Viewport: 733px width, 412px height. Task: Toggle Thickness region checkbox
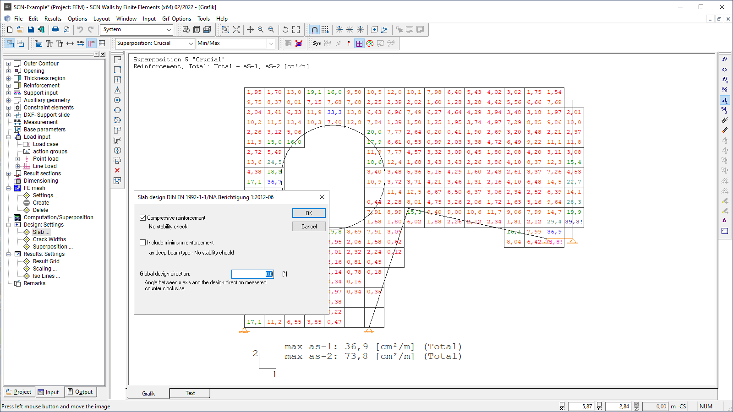coord(17,78)
